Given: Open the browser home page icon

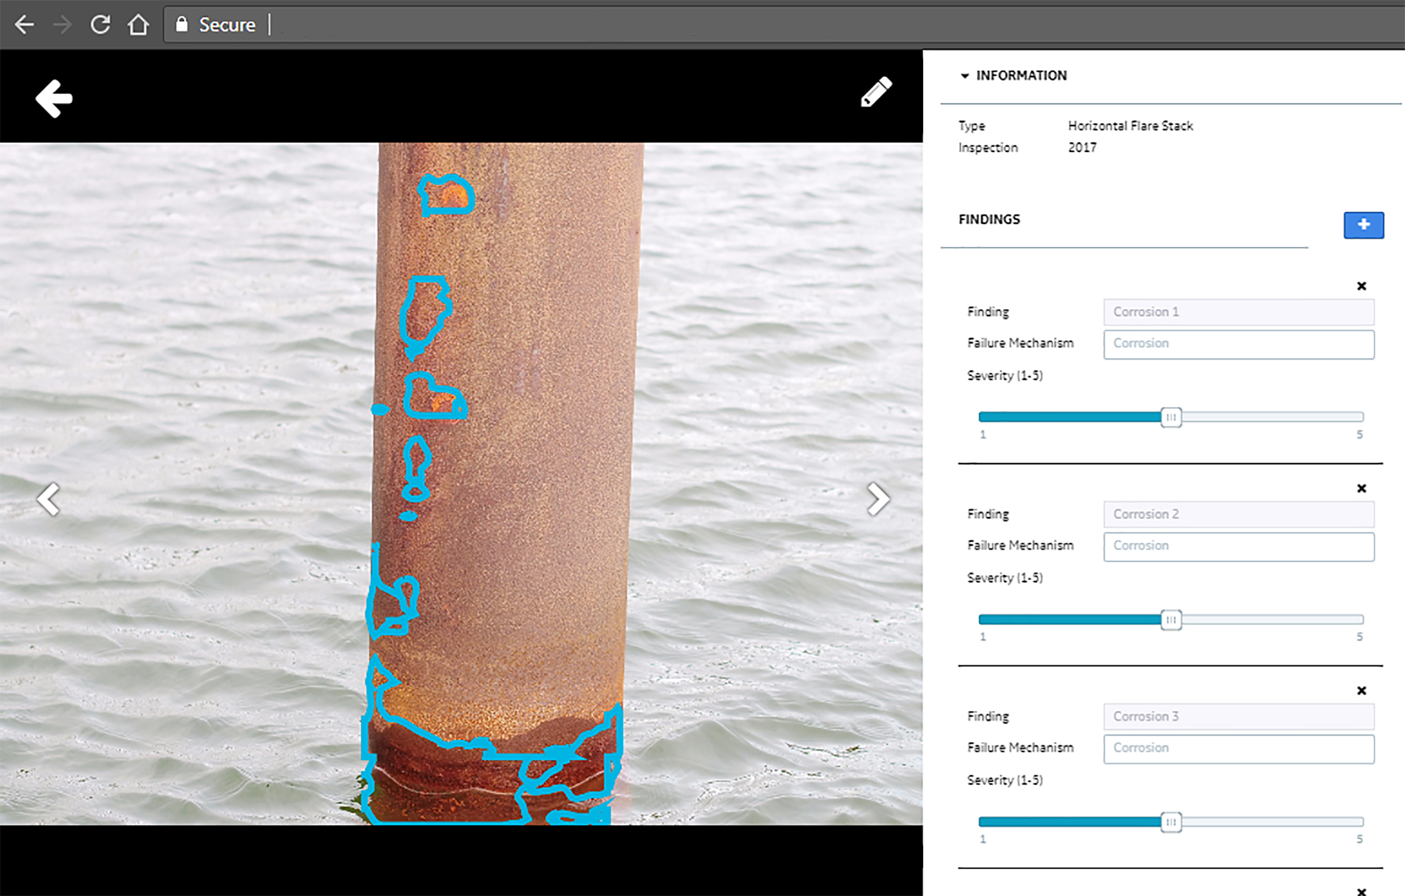Looking at the screenshot, I should click(x=138, y=24).
